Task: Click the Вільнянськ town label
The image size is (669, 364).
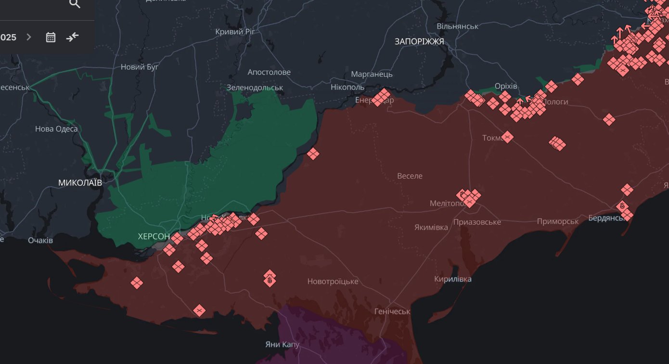Action: tap(457, 26)
